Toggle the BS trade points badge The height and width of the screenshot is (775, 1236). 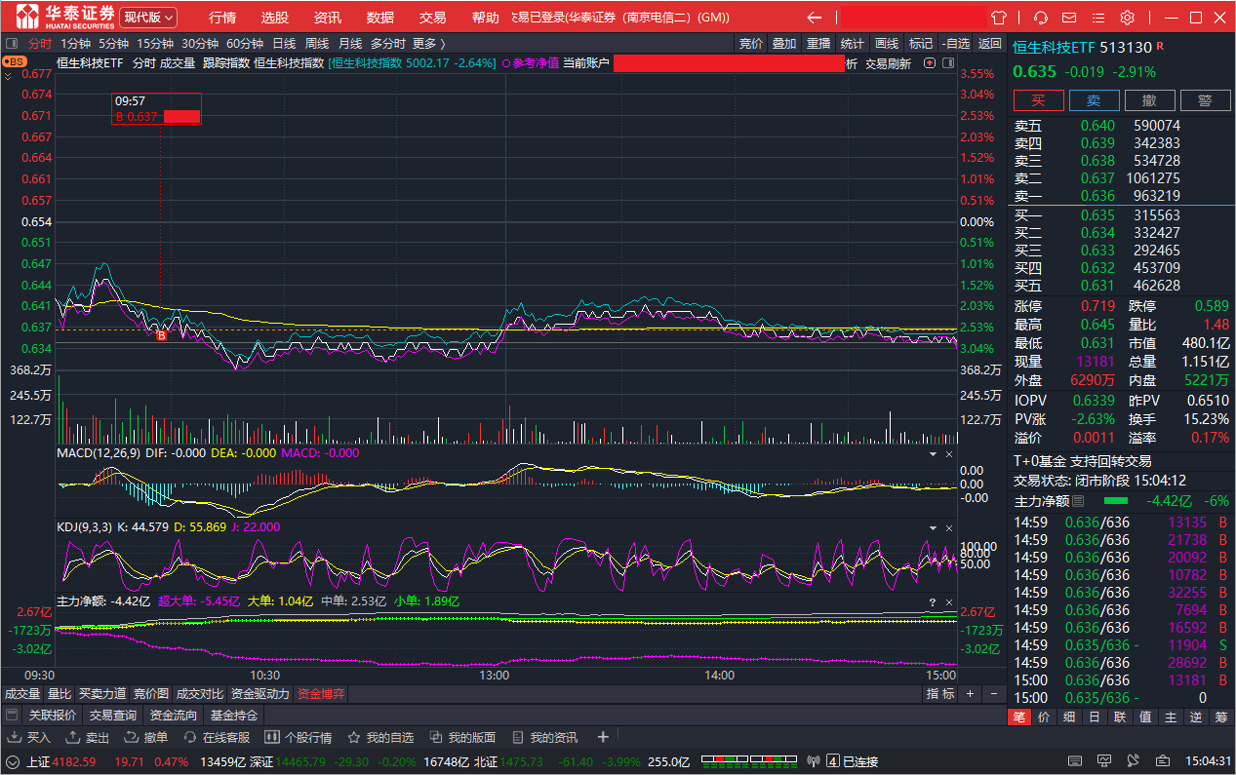[x=15, y=61]
